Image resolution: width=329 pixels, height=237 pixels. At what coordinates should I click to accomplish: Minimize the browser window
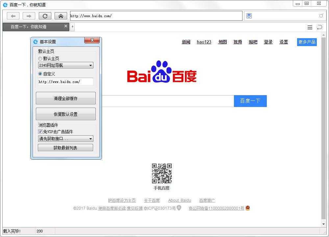297,4
